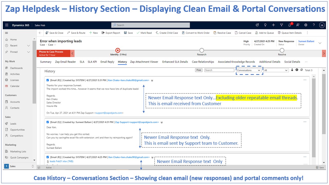The width and height of the screenshot is (329, 185).
Task: Open History settings gear icon
Action: coord(297,70)
